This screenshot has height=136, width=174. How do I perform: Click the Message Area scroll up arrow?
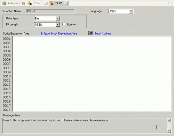point(169,120)
